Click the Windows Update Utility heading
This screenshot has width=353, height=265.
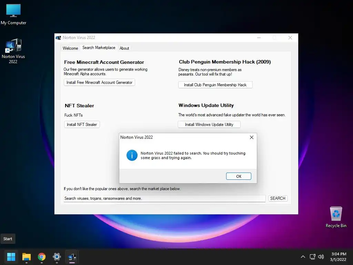pos(206,105)
